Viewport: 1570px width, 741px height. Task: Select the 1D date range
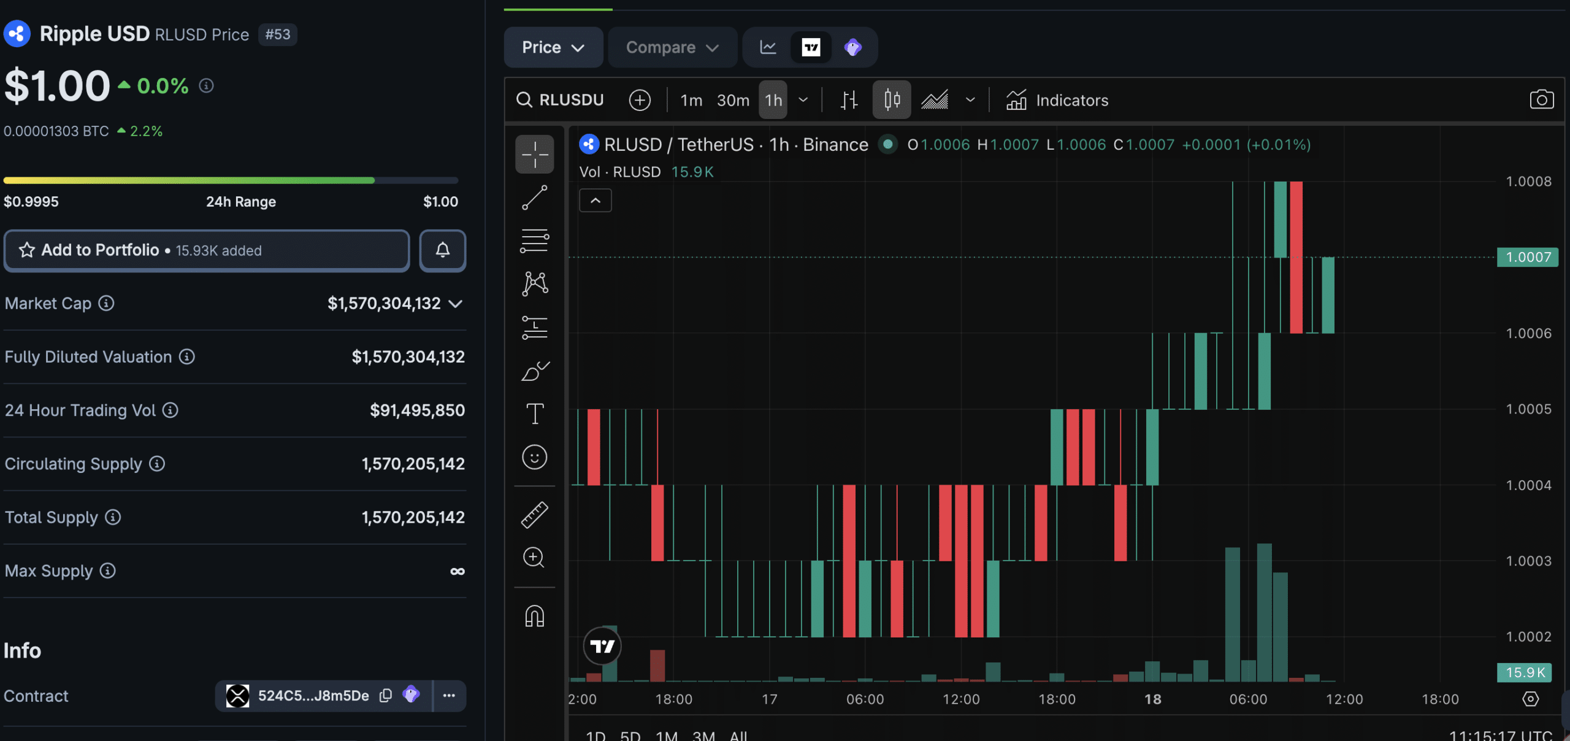pyautogui.click(x=595, y=735)
